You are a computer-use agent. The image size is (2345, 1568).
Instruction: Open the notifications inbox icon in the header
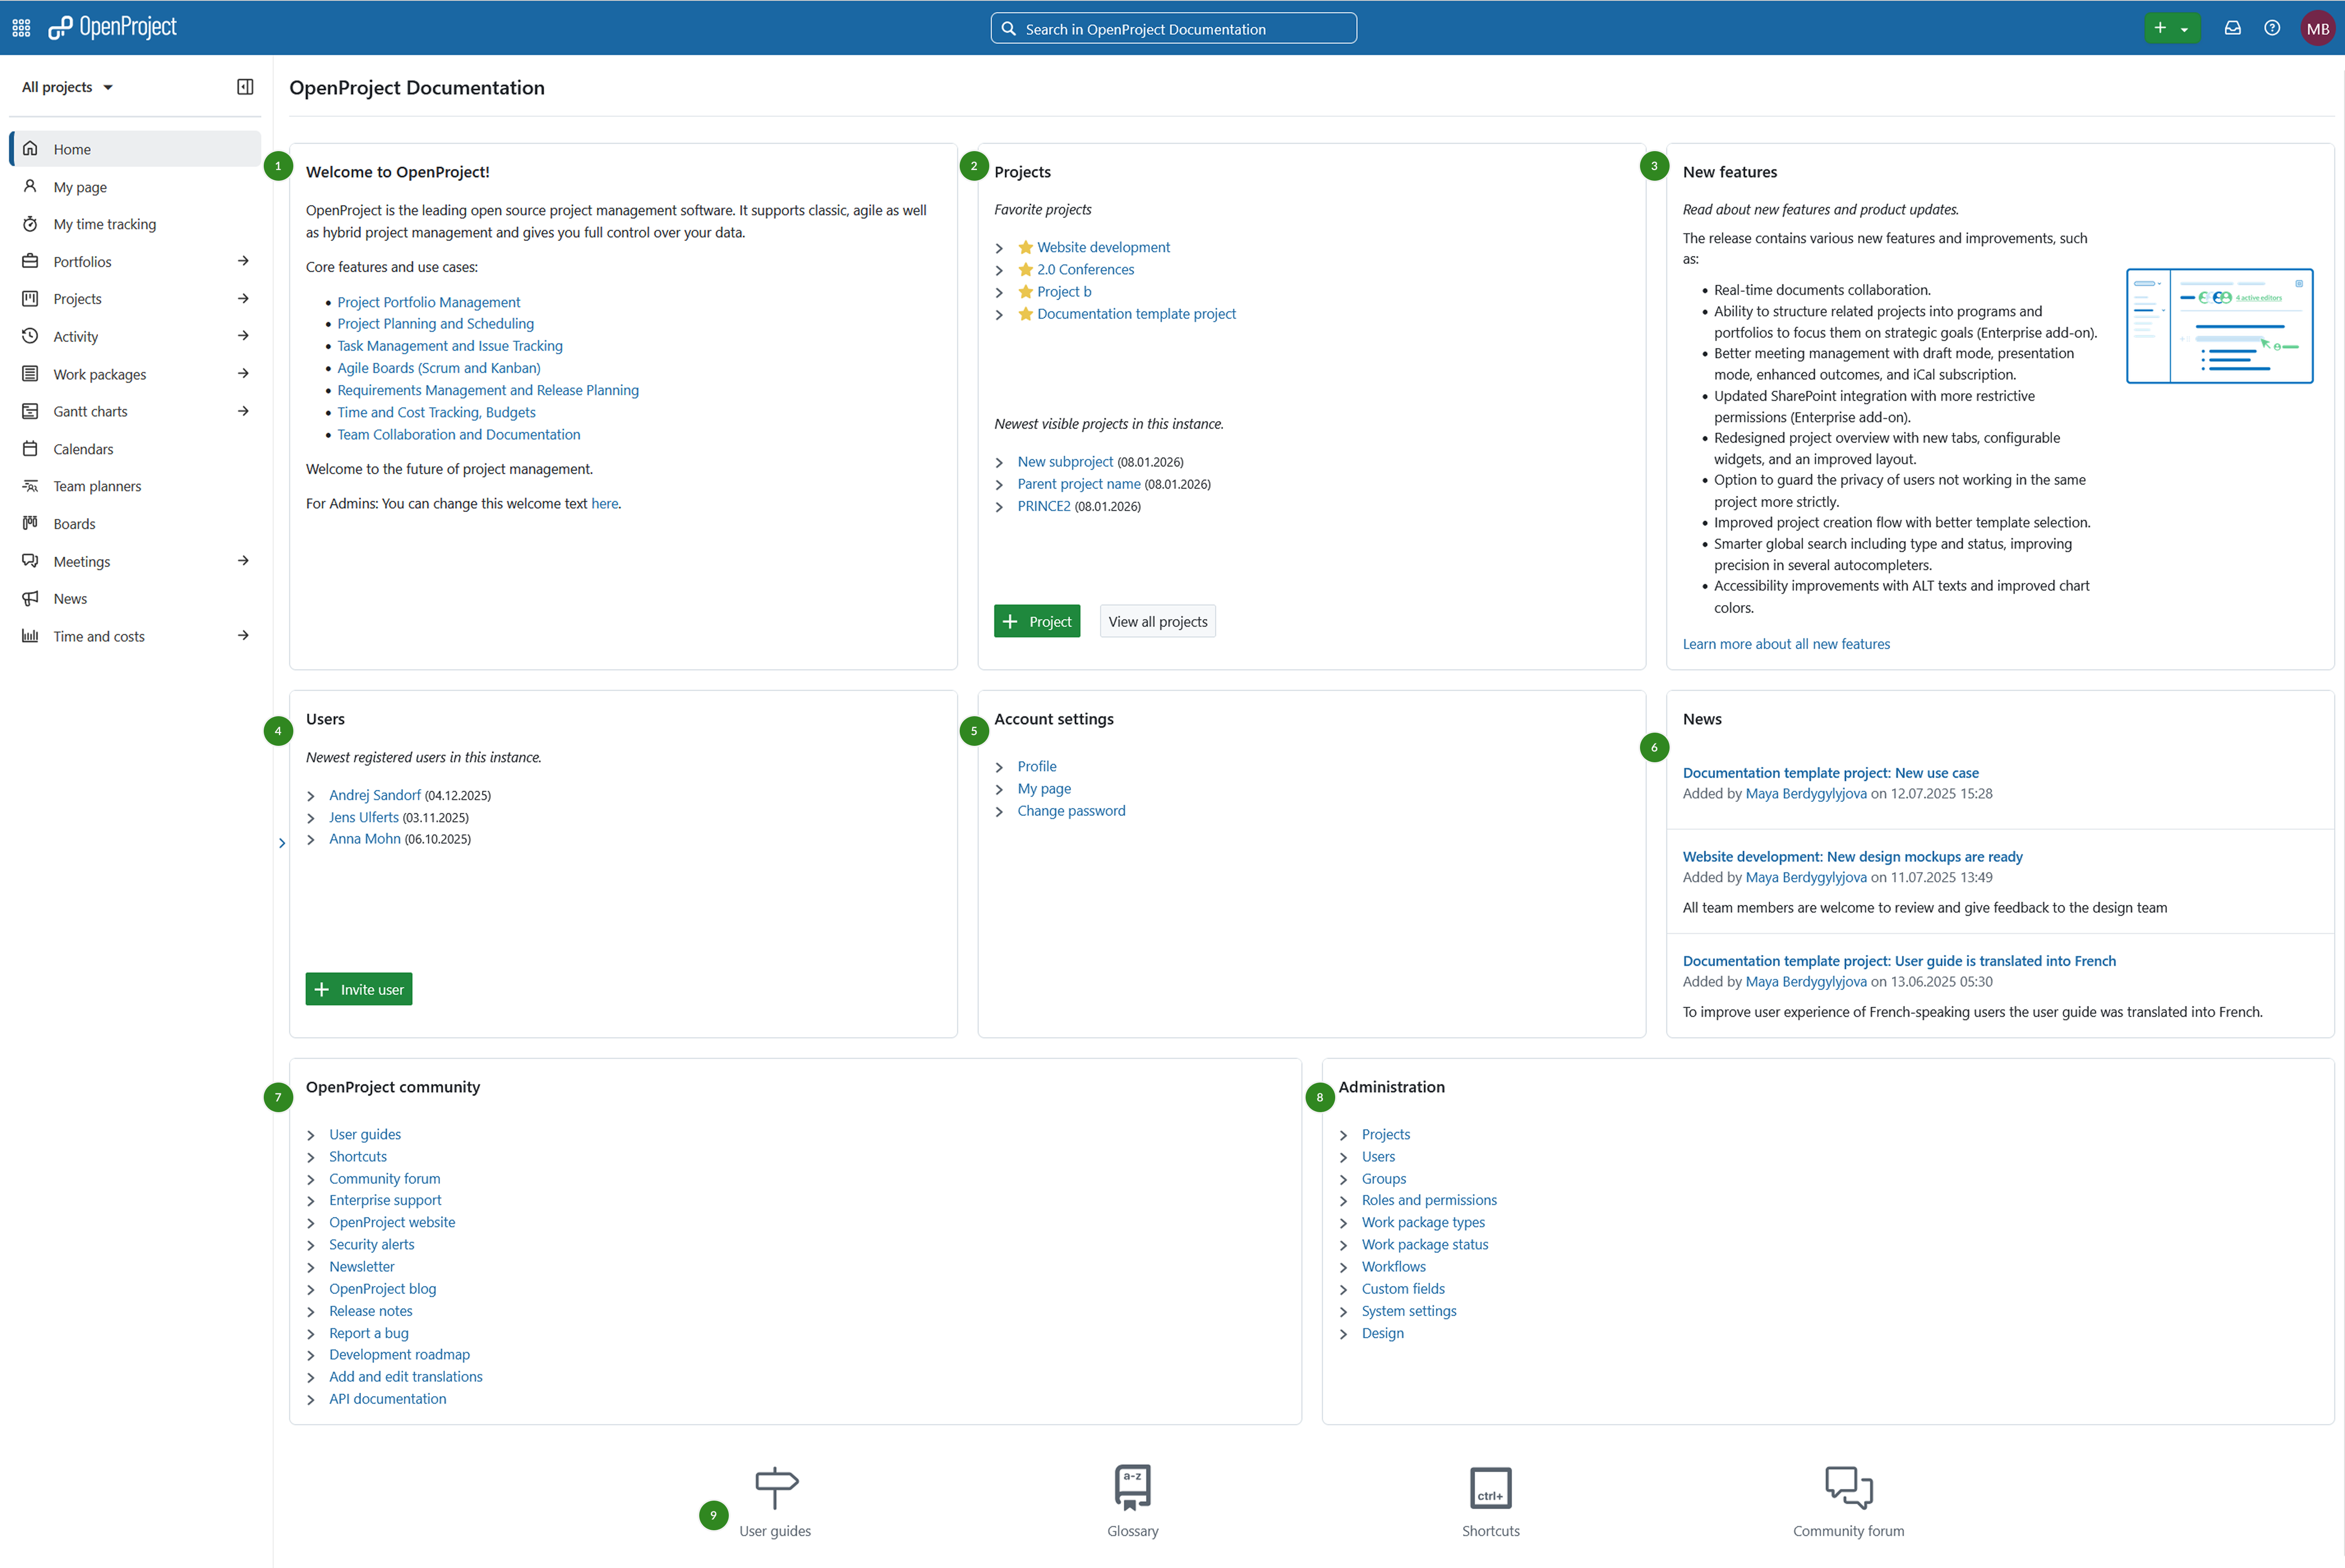point(2232,27)
